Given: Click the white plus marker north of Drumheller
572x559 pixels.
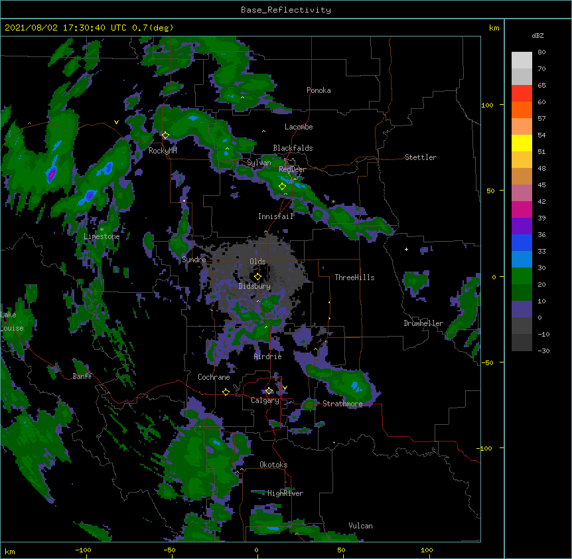Looking at the screenshot, I should pos(406,249).
